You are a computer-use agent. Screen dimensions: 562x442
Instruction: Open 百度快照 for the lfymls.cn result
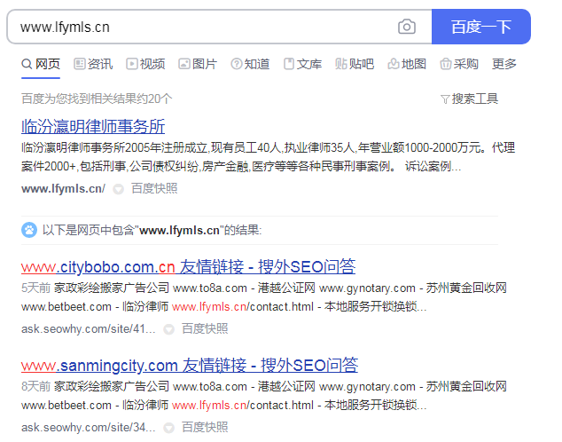[x=154, y=189]
